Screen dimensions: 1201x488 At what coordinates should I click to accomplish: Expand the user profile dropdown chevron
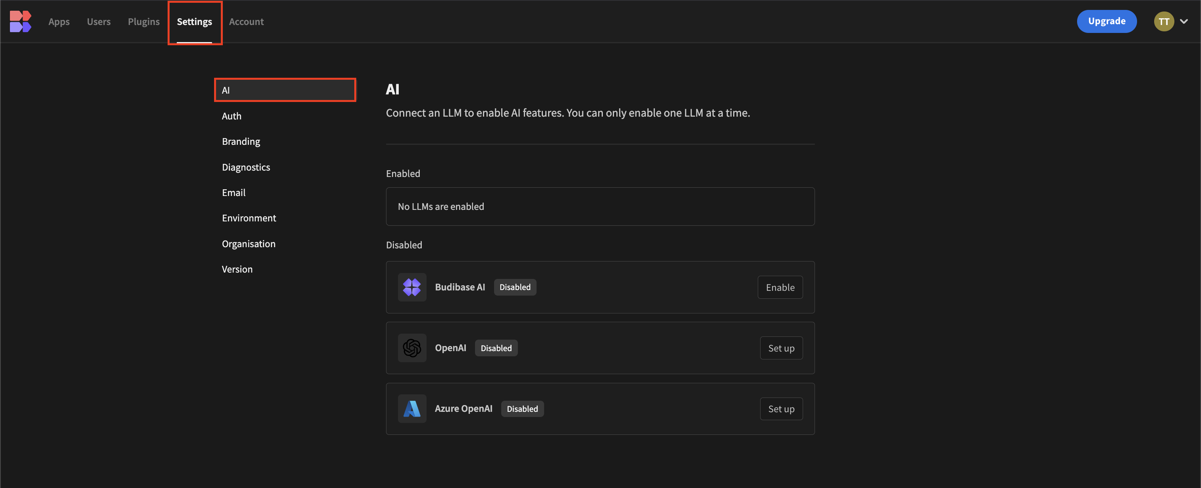pyautogui.click(x=1184, y=21)
